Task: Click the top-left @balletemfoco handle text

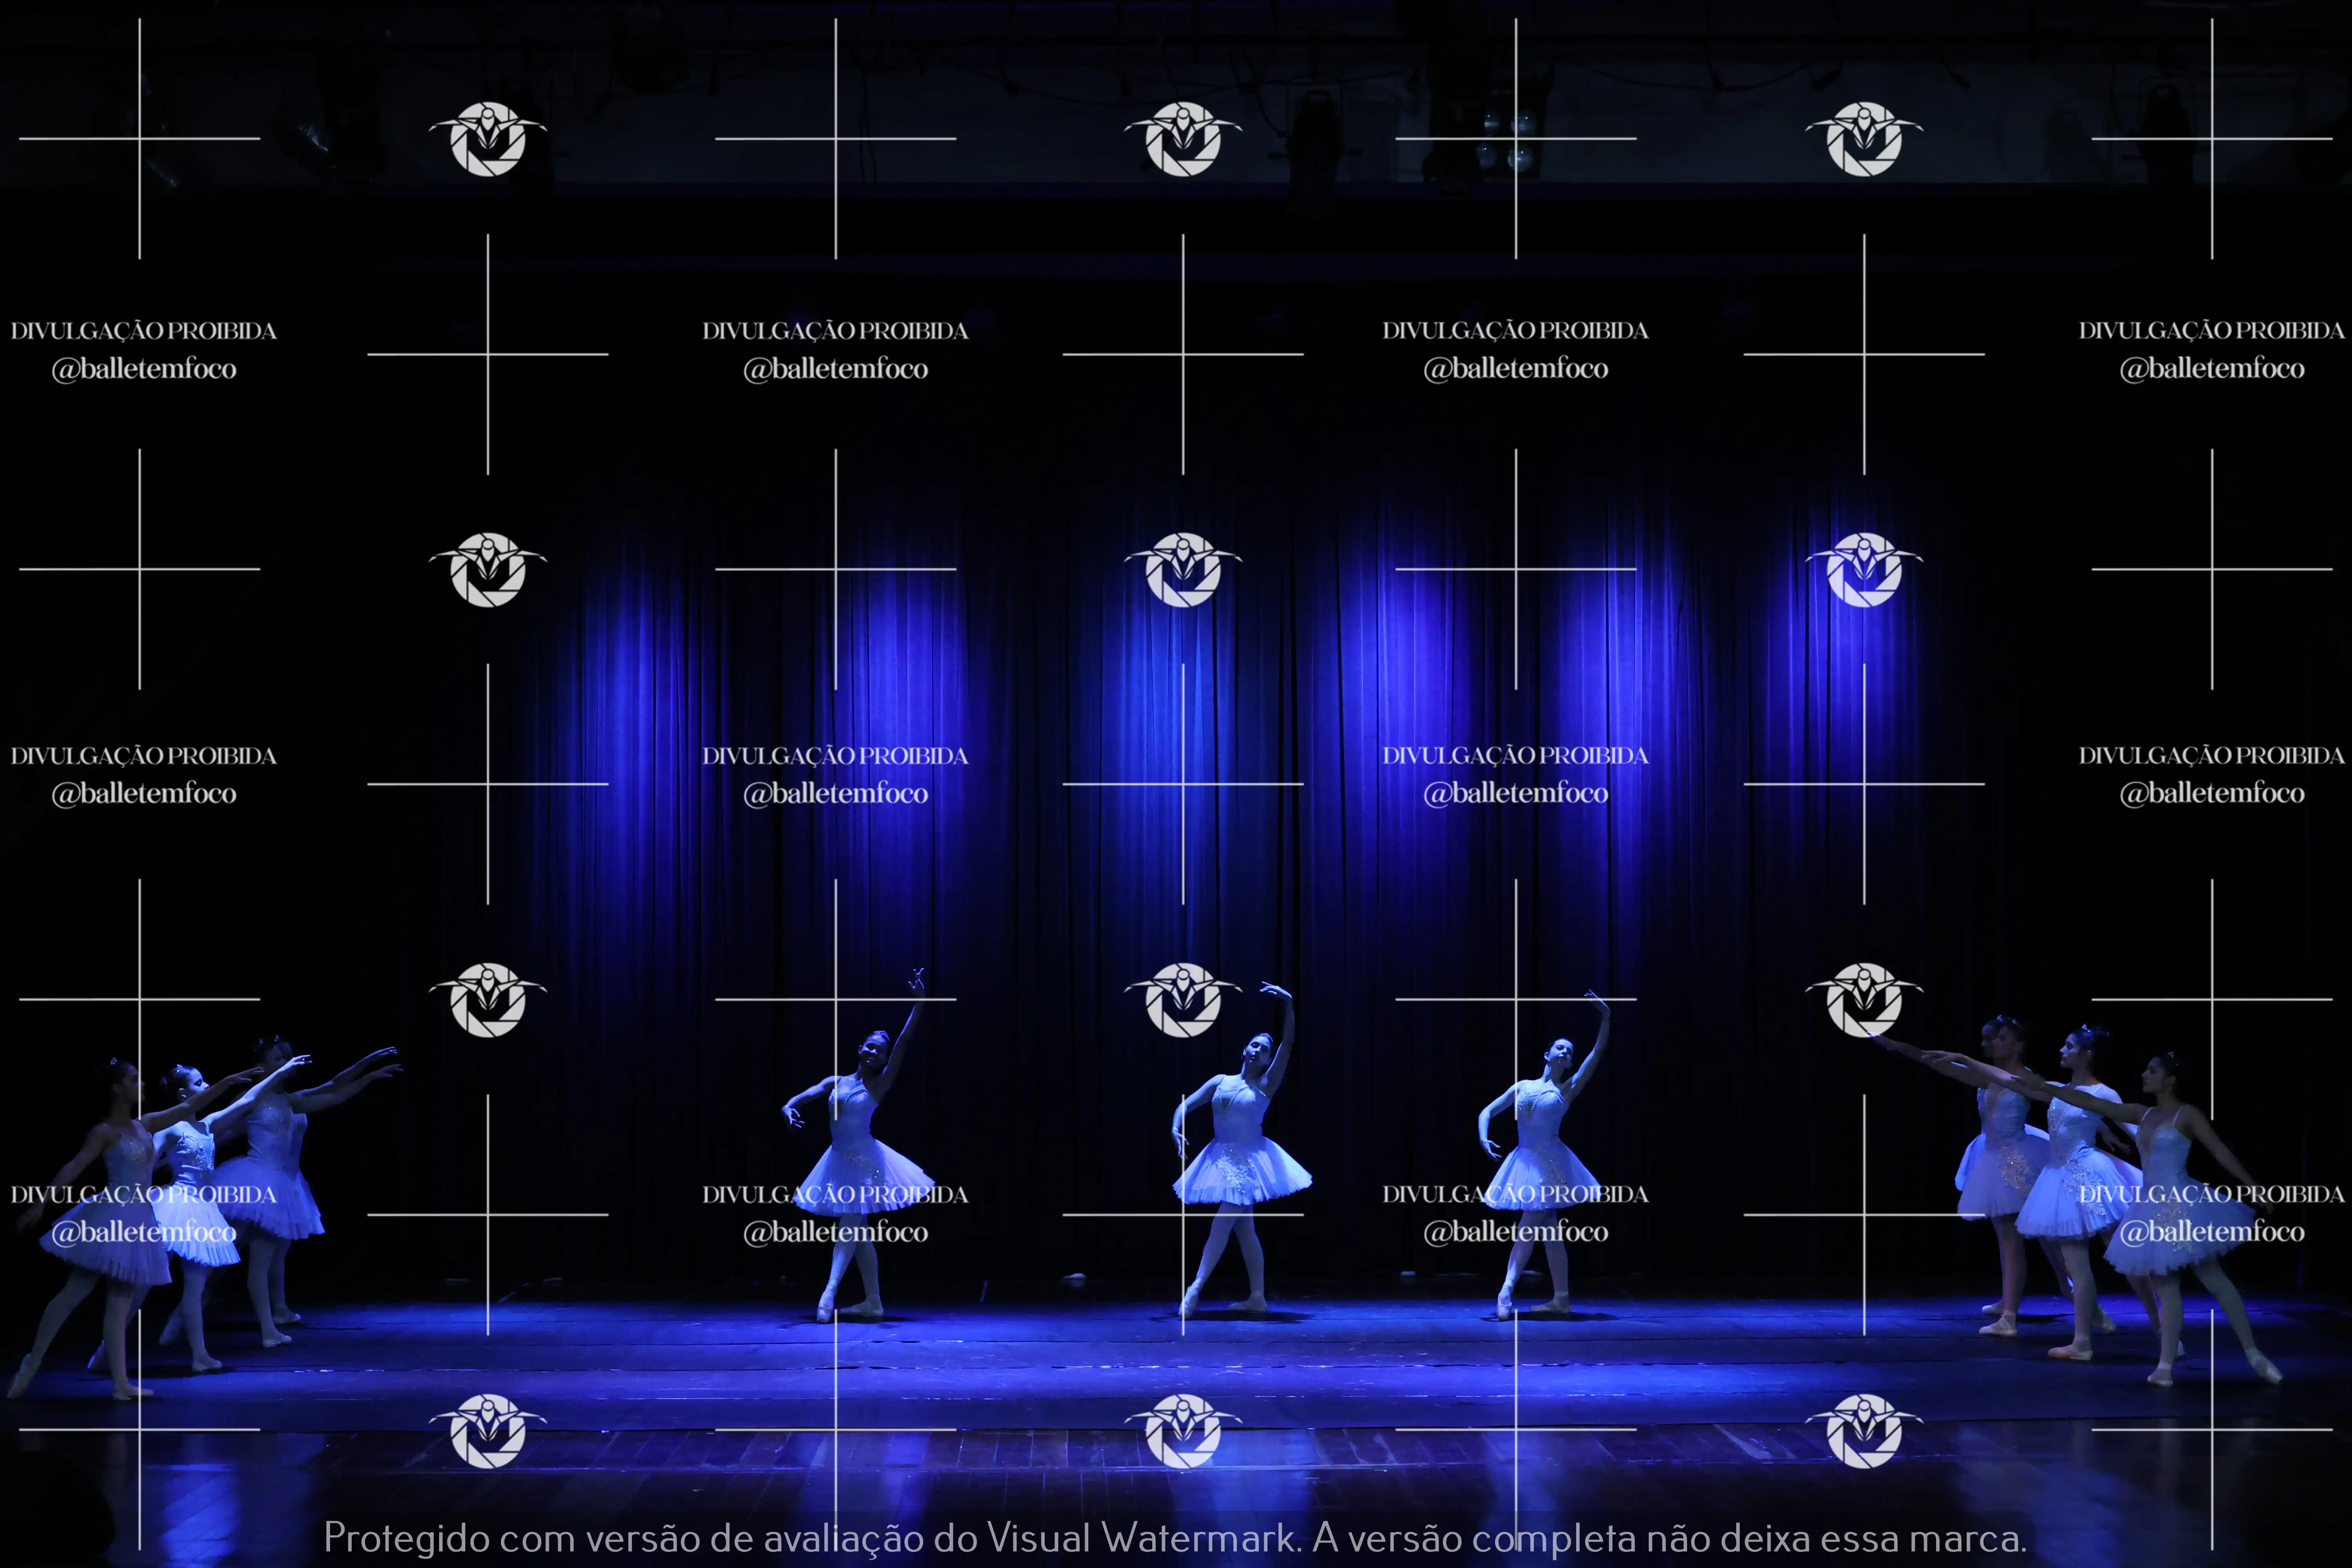Action: [144, 369]
